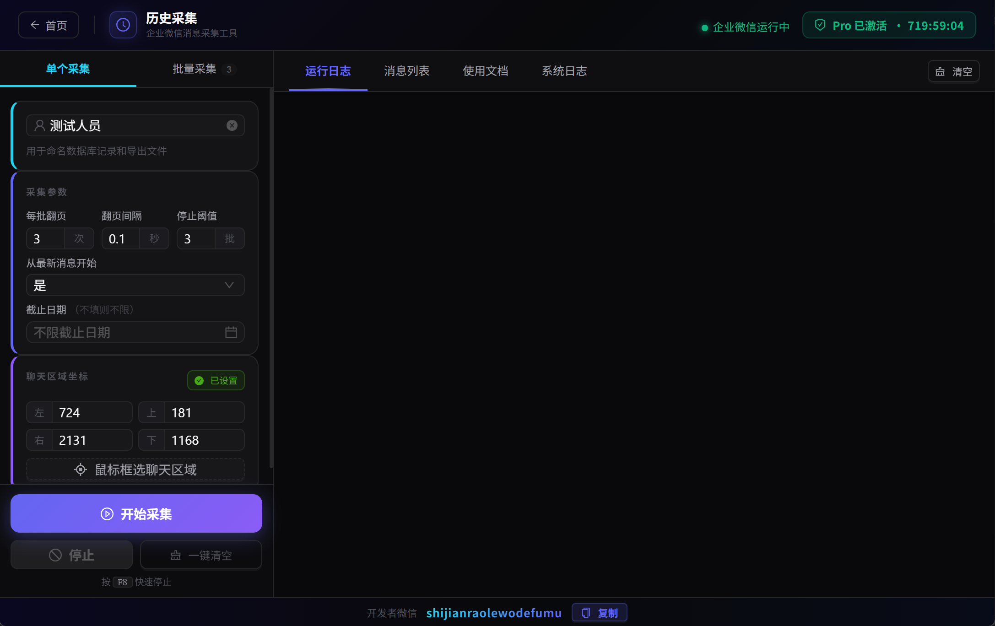Edit the 上 coordinate field 181
995x626 pixels.
pos(204,413)
